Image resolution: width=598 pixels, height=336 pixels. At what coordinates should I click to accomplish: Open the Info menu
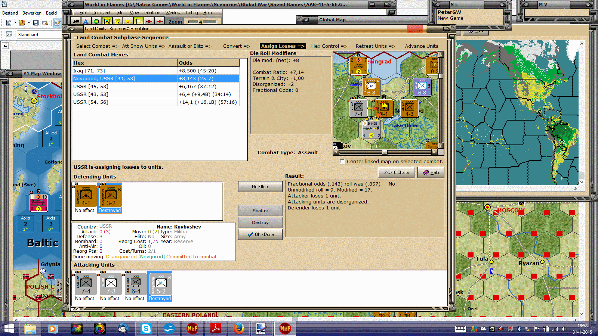click(120, 13)
